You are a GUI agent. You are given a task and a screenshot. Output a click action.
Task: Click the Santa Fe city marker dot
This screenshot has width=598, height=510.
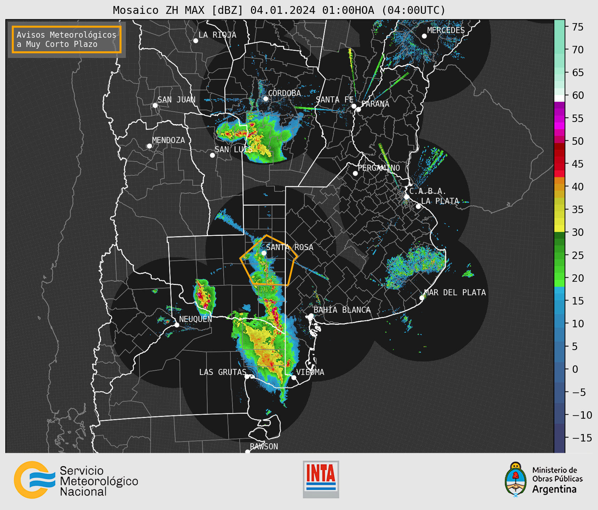pos(354,106)
